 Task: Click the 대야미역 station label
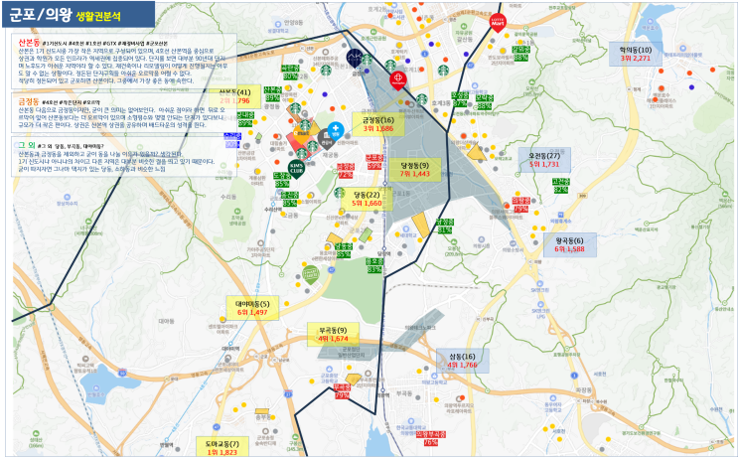point(230,349)
